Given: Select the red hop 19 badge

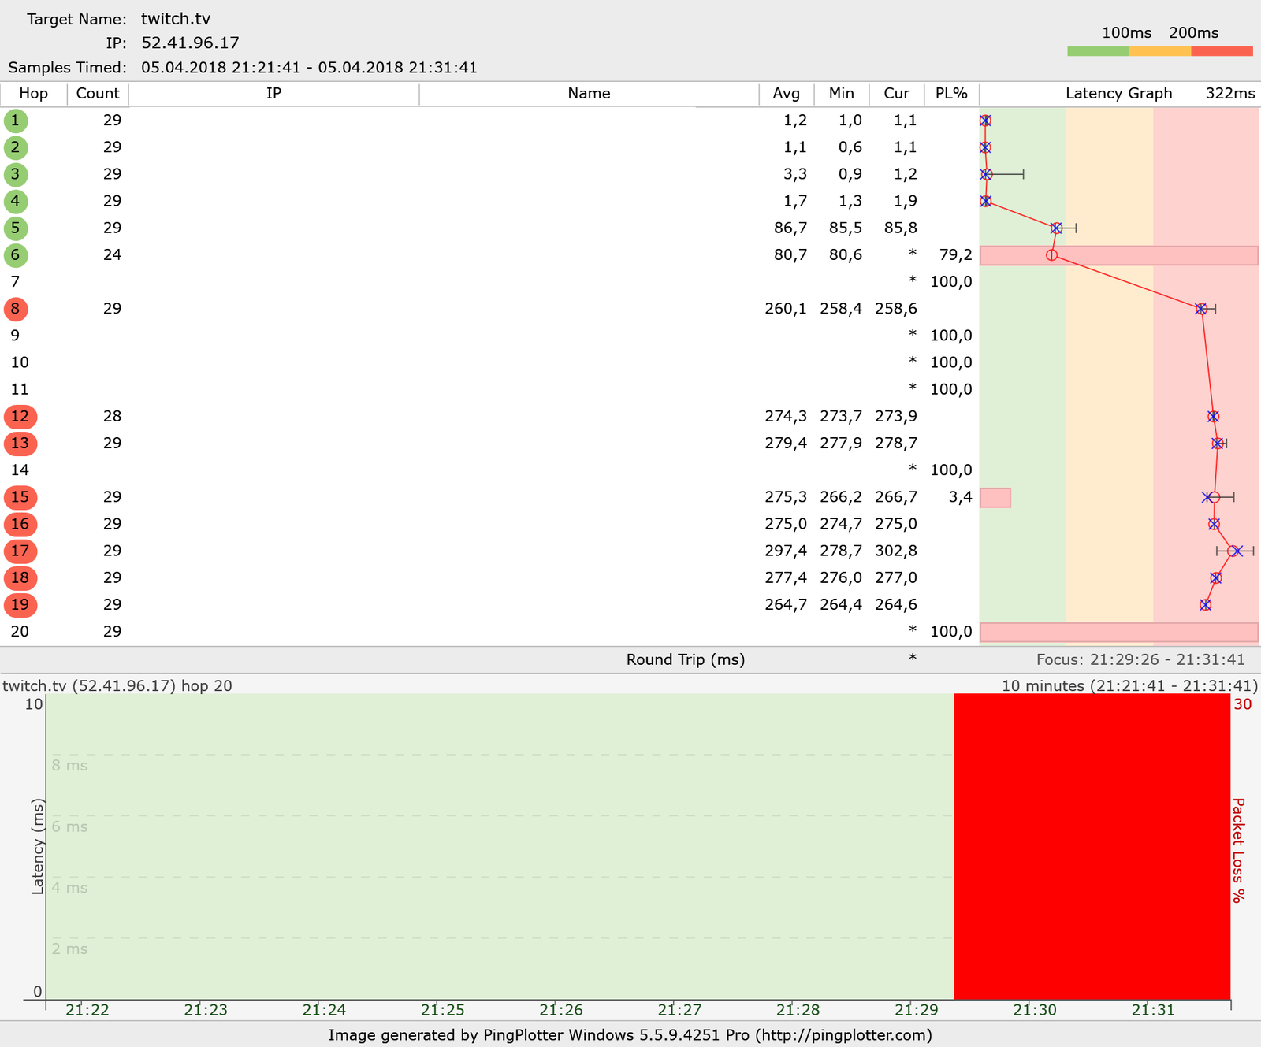Looking at the screenshot, I should pyautogui.click(x=20, y=605).
